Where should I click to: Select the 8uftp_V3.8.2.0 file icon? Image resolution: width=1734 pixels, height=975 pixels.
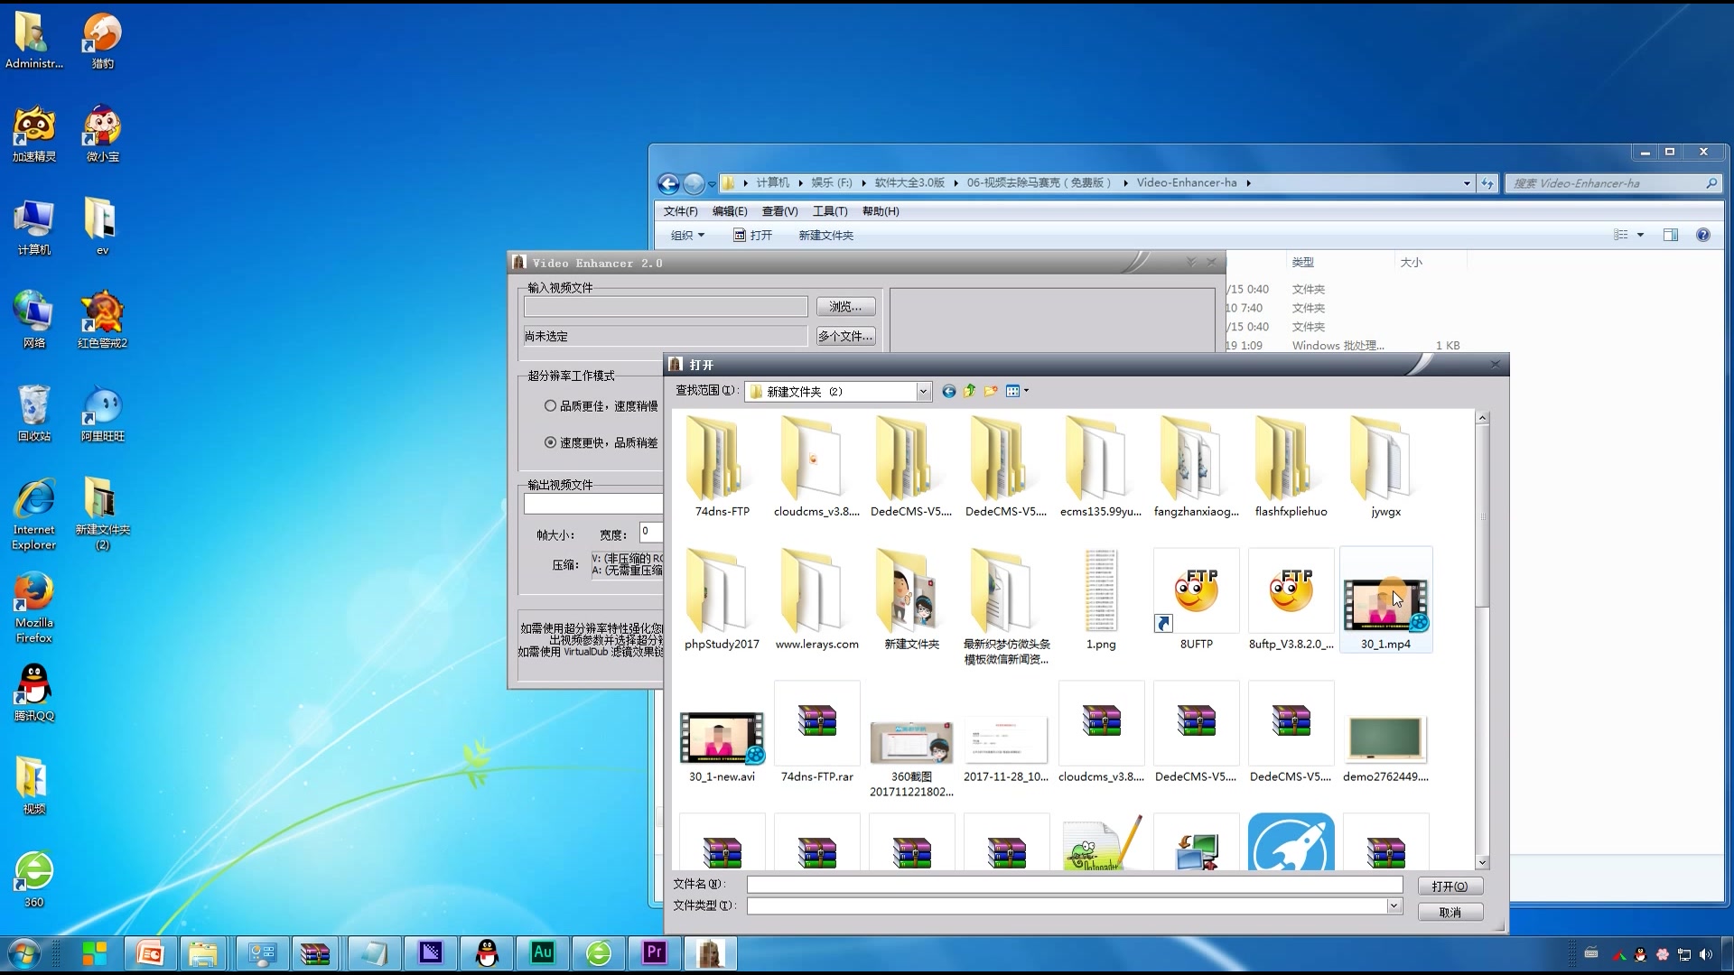pos(1291,599)
